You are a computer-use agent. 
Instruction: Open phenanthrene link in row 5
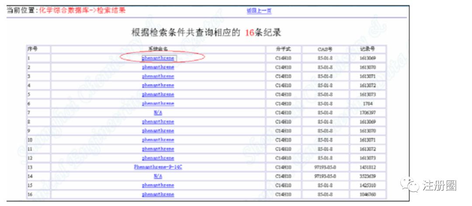pos(158,95)
